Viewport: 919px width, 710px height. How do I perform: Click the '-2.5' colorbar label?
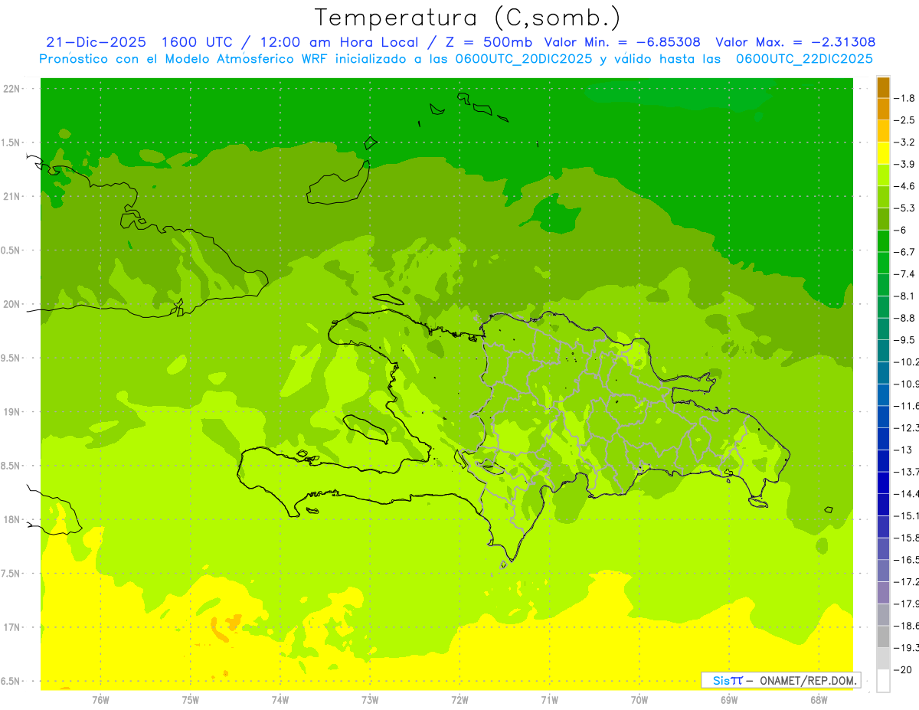[905, 120]
